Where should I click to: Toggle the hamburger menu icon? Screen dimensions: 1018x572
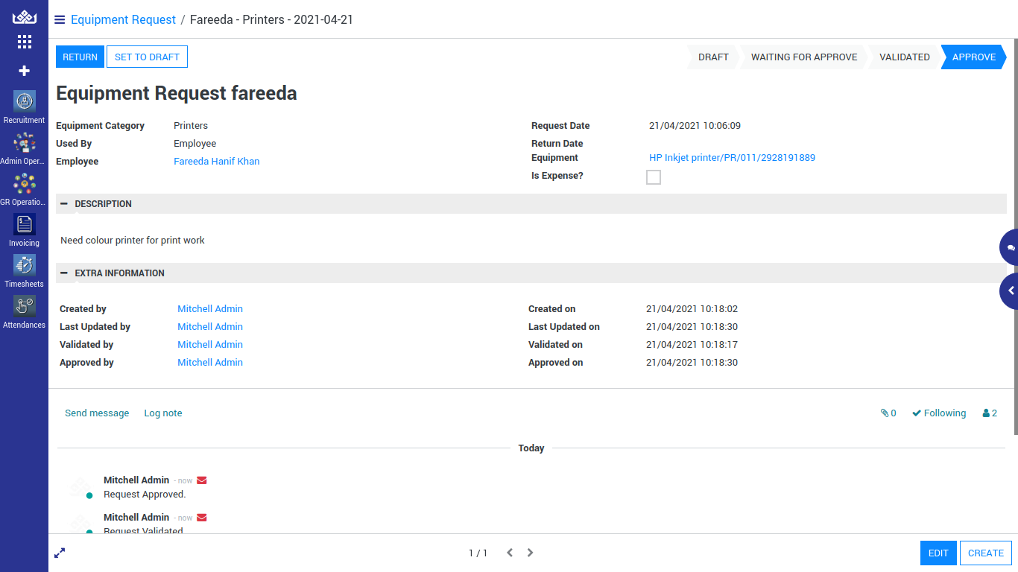[60, 20]
